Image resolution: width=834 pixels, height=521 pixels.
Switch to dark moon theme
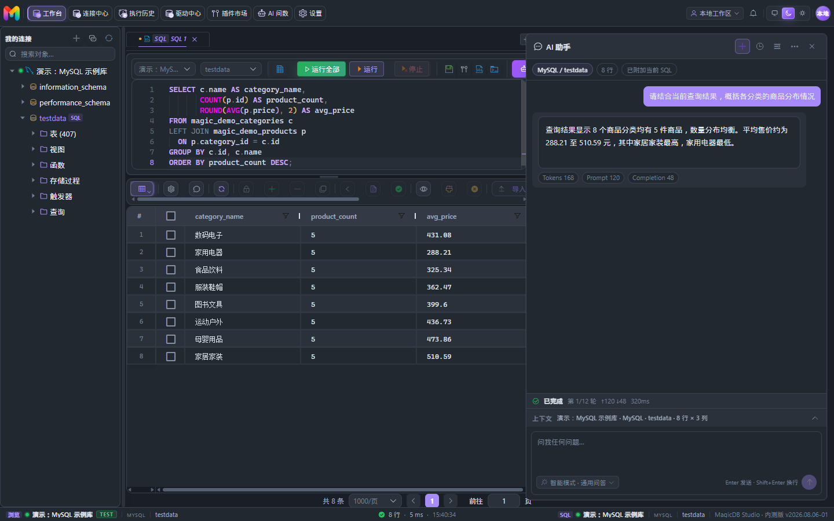[788, 13]
